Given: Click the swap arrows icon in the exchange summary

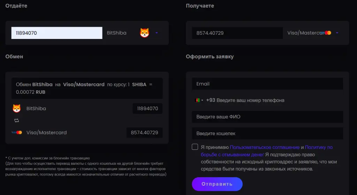Looking at the screenshot, I should (16, 121).
